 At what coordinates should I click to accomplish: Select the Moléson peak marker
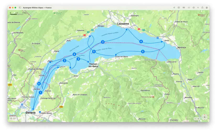click(x=199, y=15)
